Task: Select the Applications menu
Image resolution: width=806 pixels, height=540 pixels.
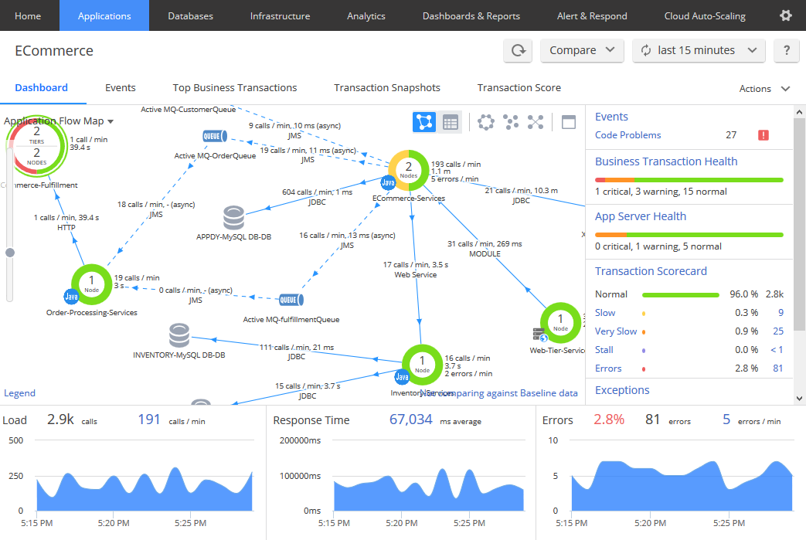Action: (104, 15)
